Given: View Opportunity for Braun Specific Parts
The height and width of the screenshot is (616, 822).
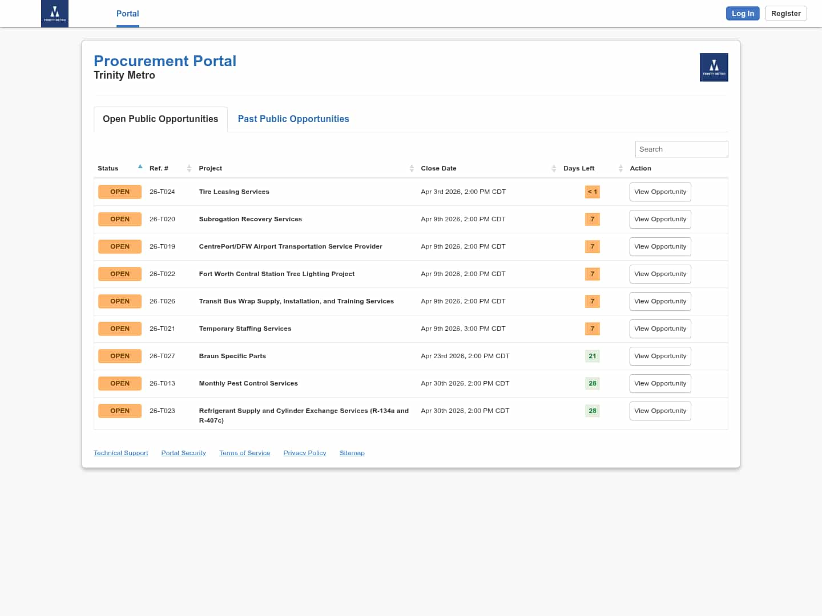Looking at the screenshot, I should (x=660, y=356).
